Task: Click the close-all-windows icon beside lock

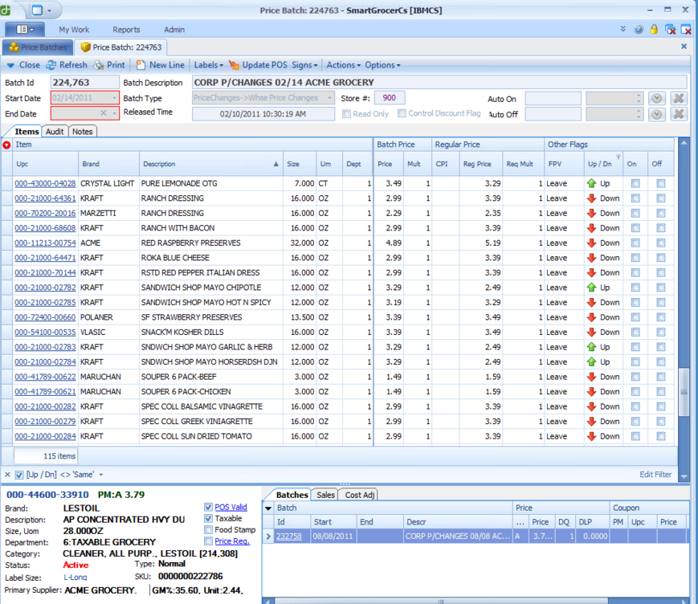Action: point(670,30)
